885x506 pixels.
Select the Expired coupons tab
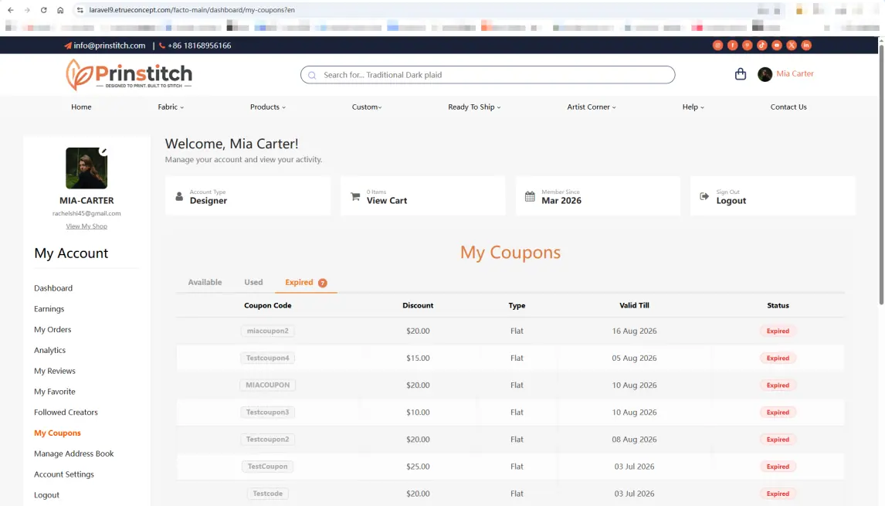pos(306,283)
